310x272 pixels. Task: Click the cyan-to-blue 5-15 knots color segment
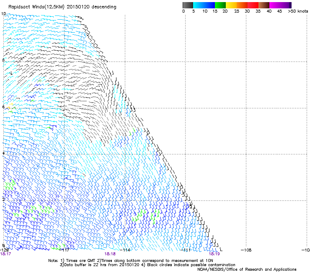pos(204,5)
